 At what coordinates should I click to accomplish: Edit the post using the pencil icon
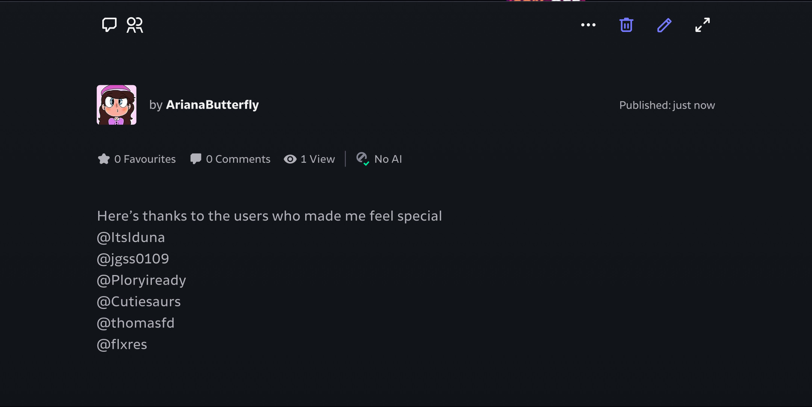(x=664, y=25)
